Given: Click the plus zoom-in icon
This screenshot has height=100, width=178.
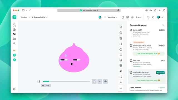Looking at the screenshot, I should pyautogui.click(x=121, y=82).
